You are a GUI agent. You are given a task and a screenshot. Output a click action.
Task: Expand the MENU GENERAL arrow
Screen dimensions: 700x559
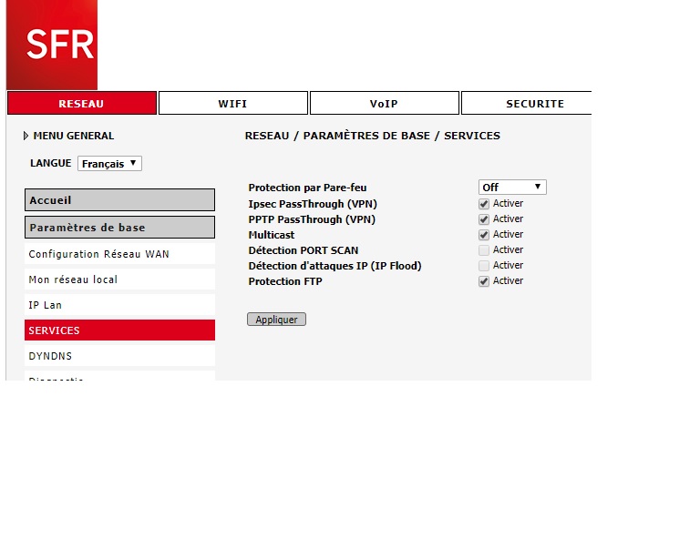tap(26, 137)
